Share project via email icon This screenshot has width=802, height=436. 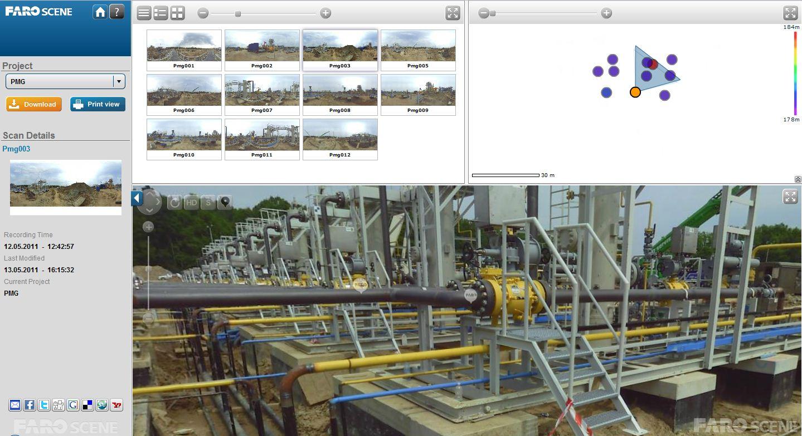(x=15, y=405)
